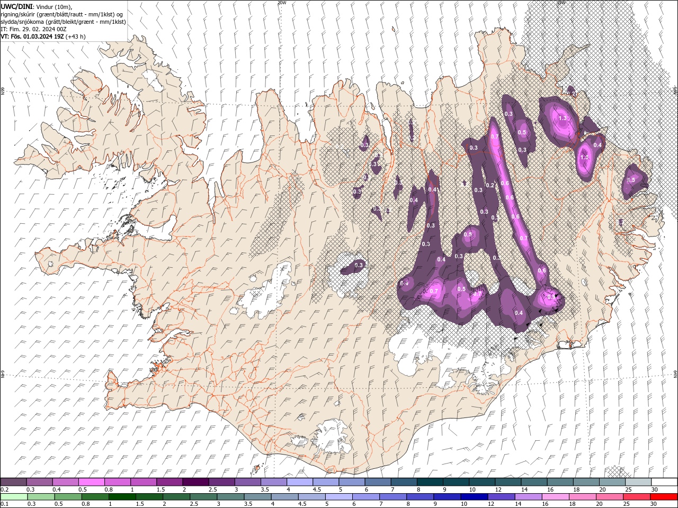Click the 1.5 precipitation value on map
The width and height of the screenshot is (678, 508).
(x=585, y=157)
